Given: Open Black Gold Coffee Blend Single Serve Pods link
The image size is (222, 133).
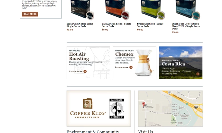Looking at the screenshot, I should (x=80, y=25).
